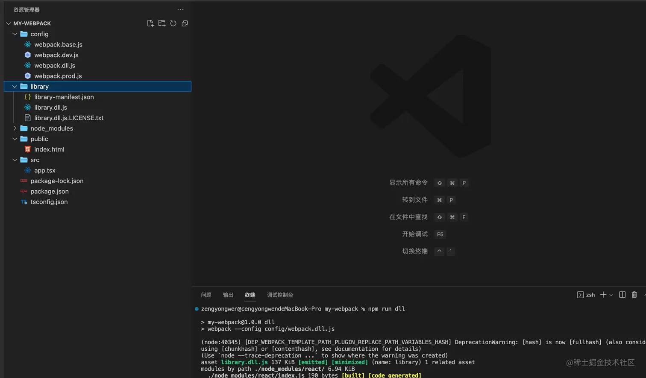Switch to the 输出 (Output) tab

[228, 295]
